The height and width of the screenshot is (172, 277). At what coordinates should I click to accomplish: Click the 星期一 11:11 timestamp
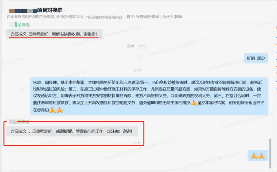tap(137, 46)
